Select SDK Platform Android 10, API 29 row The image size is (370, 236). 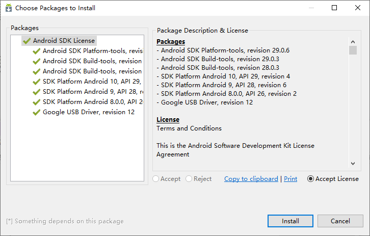(x=88, y=82)
